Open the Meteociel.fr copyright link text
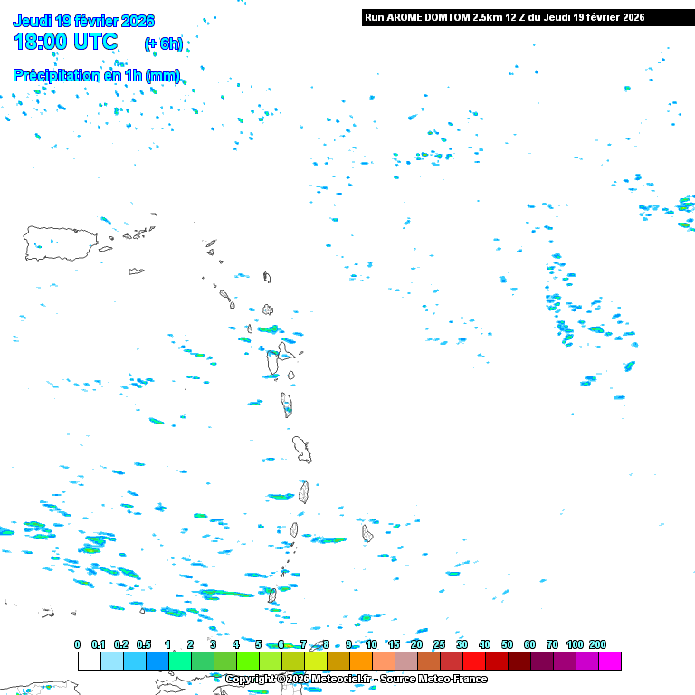This screenshot has height=695, width=695. [356, 679]
